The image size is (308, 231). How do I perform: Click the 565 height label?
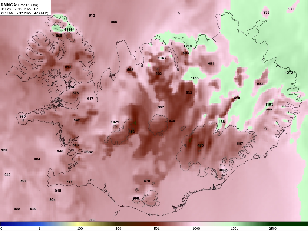[59, 36]
